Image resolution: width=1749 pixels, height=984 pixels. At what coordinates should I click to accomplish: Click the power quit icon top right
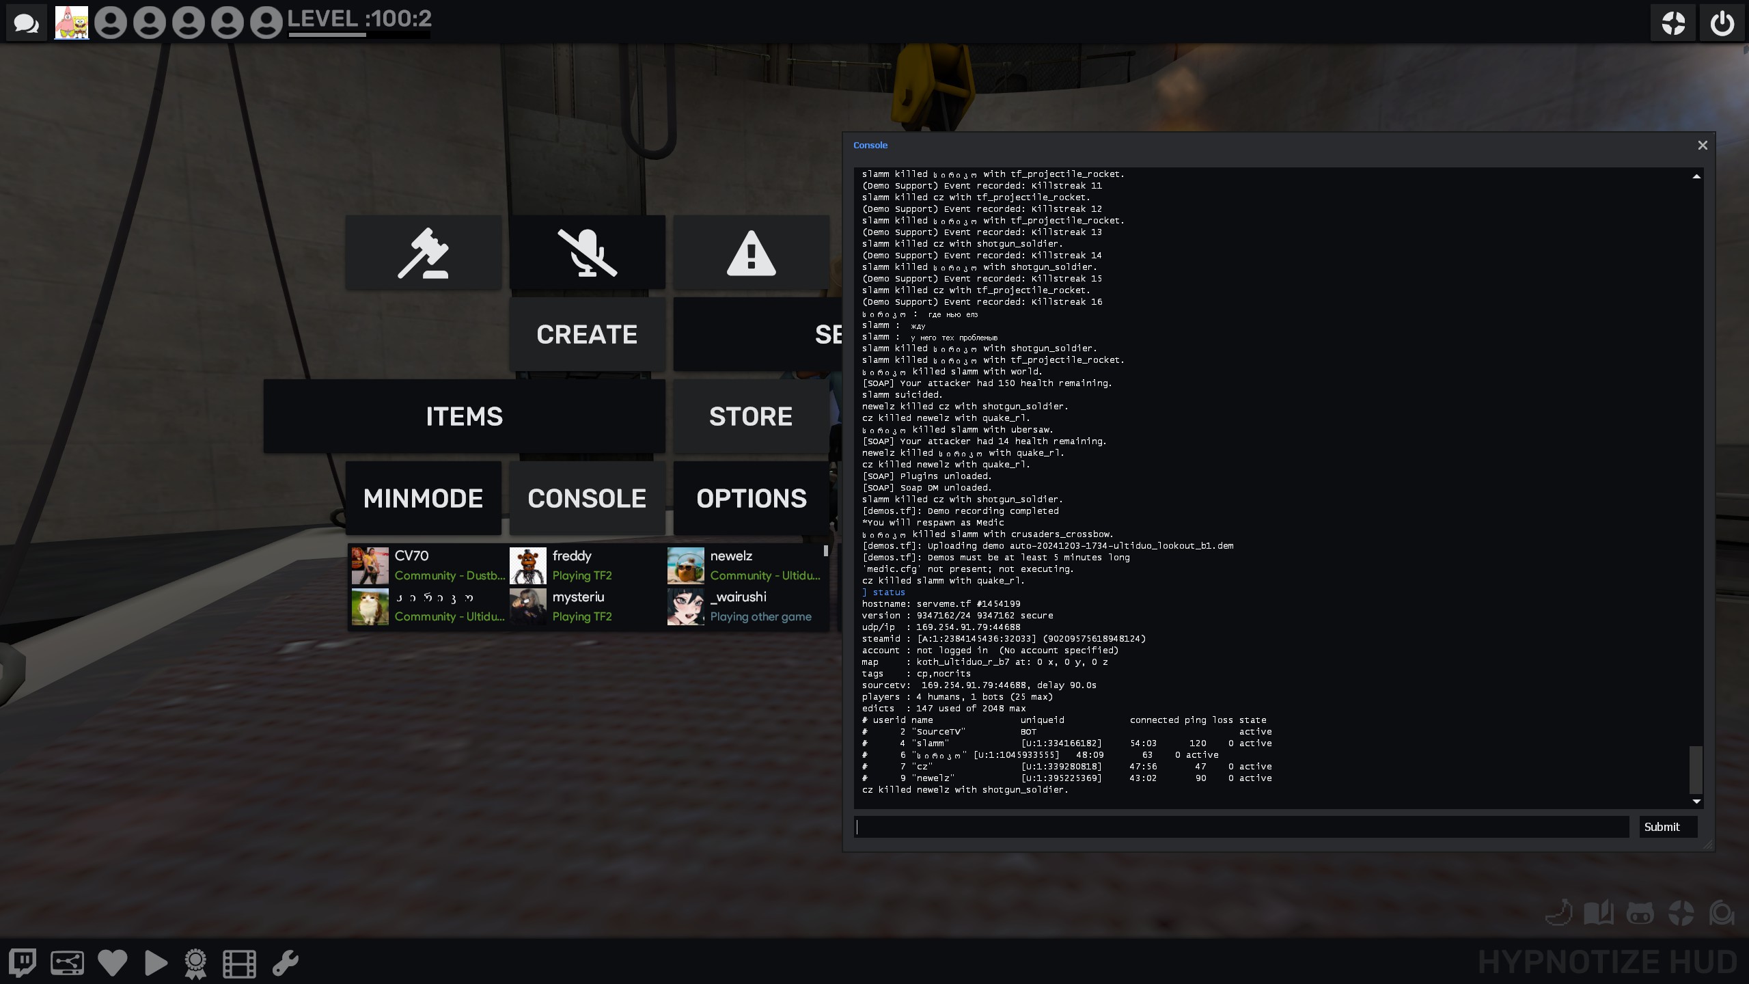coord(1722,23)
